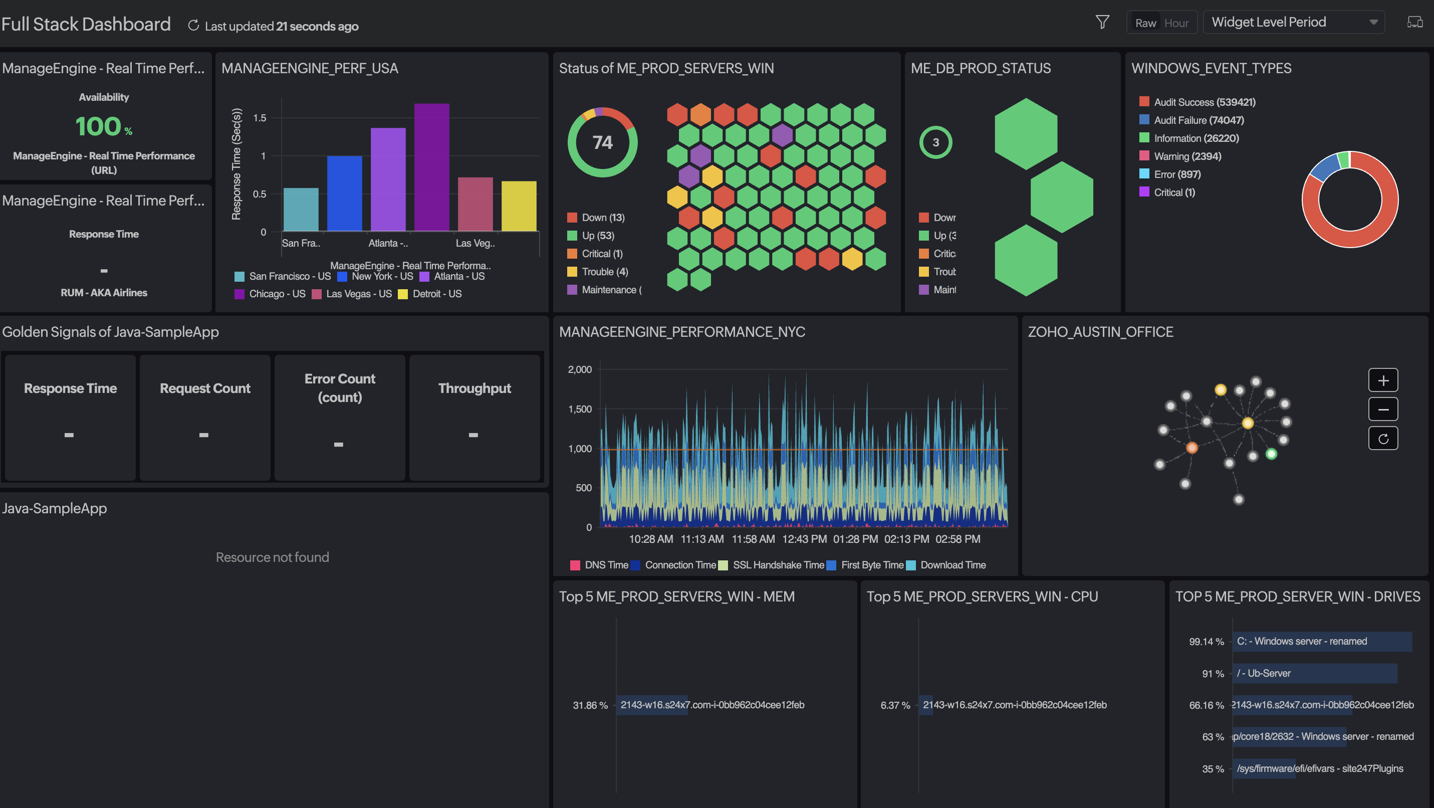The width and height of the screenshot is (1434, 808).
Task: Zoom in on the ZOHO_AUSTIN_OFFICE map
Action: click(x=1384, y=380)
